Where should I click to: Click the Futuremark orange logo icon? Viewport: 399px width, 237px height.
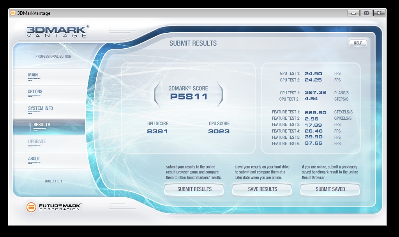[x=31, y=207]
